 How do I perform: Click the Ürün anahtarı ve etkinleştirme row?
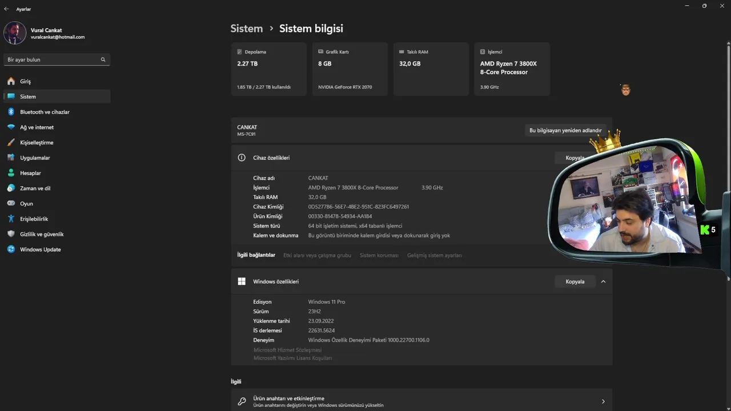(x=421, y=402)
